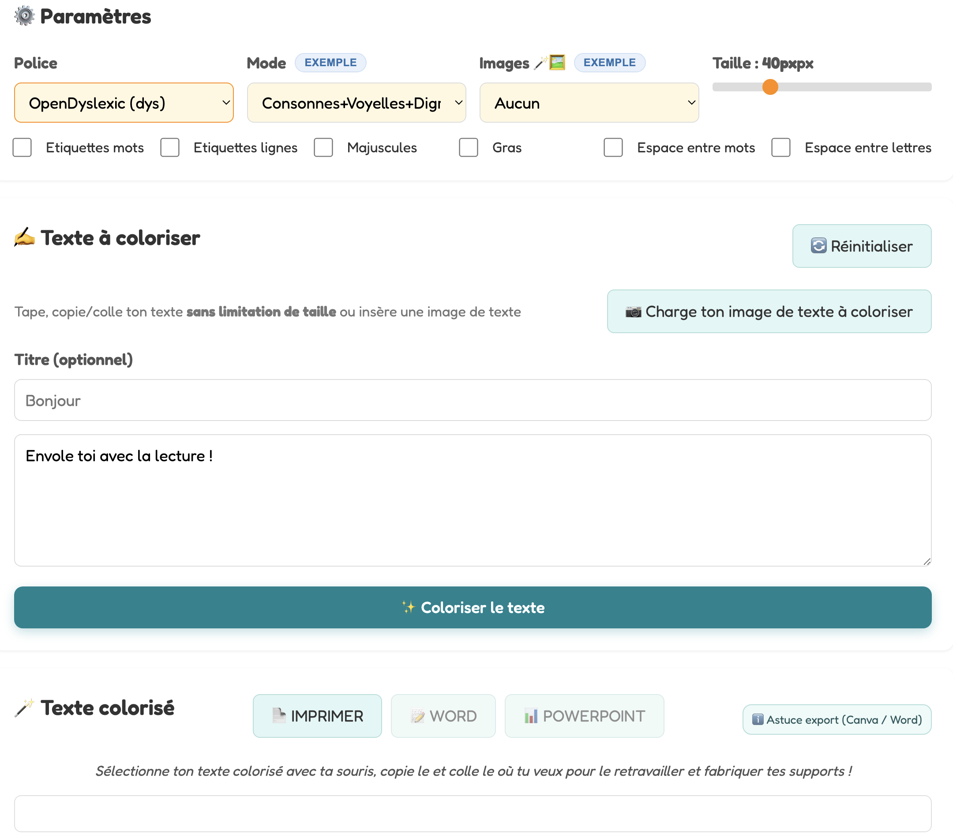Click the camera icon in the image upload button
Image resolution: width=953 pixels, height=834 pixels.
(633, 312)
